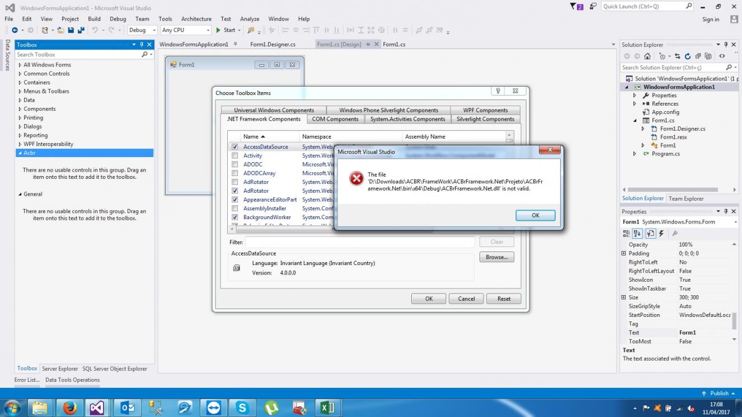The height and width of the screenshot is (417, 742).
Task: Open the Universal Windows Components tab
Action: click(274, 110)
